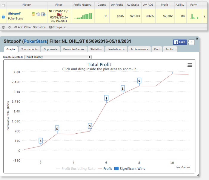This screenshot has width=209, height=180.
Task: Click the Facebook Like button
Action: point(180,42)
